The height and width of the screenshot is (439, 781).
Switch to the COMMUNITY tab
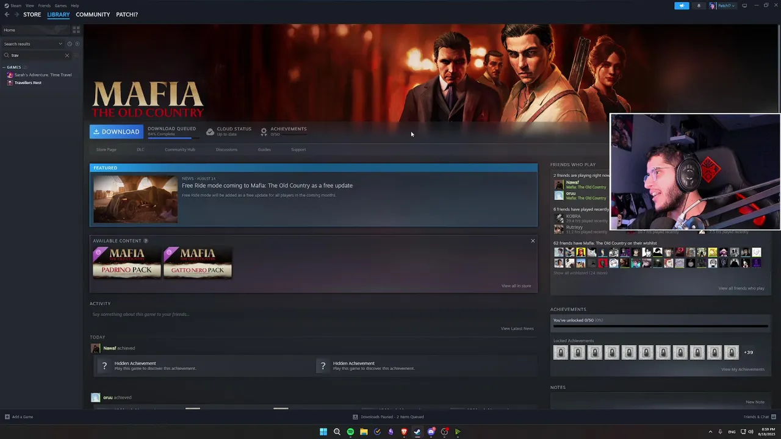(x=93, y=15)
